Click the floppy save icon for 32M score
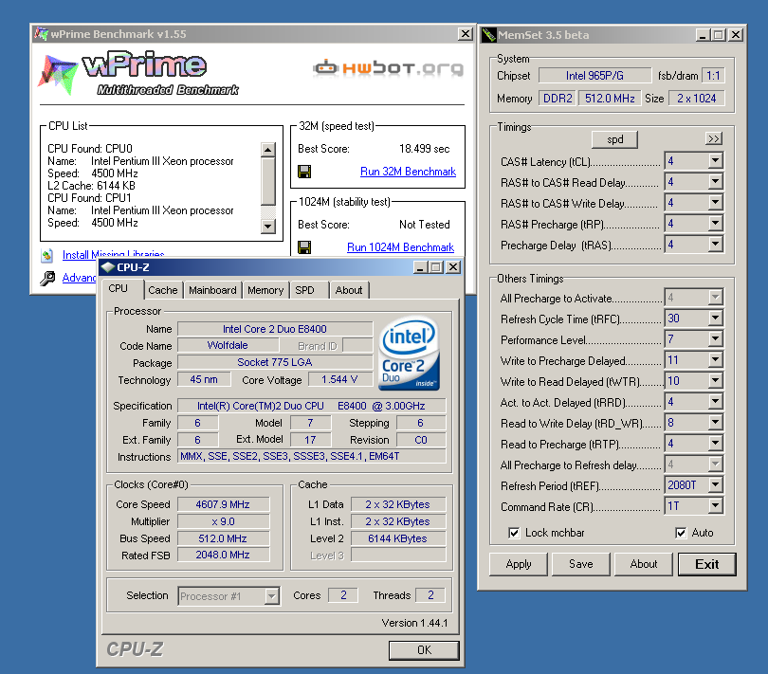 point(304,172)
